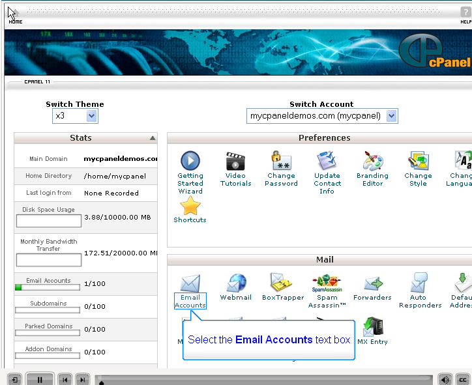Click the Webmail text link

[x=236, y=297]
